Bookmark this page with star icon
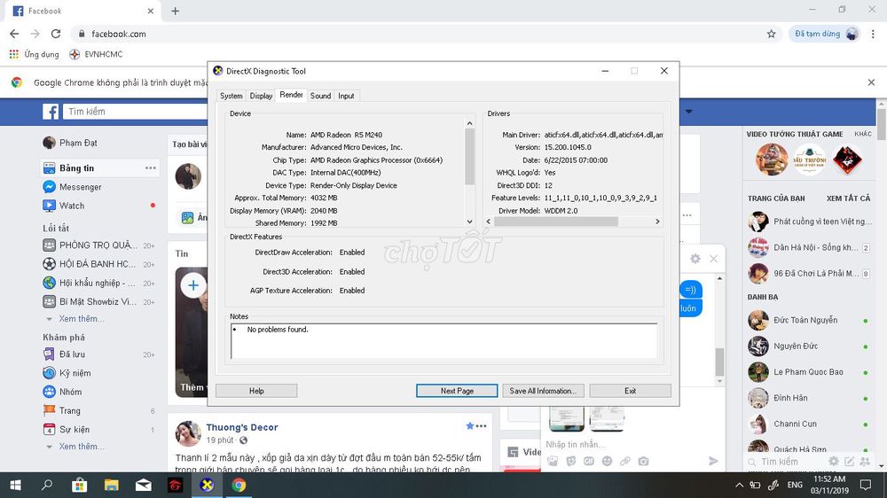 pyautogui.click(x=771, y=34)
